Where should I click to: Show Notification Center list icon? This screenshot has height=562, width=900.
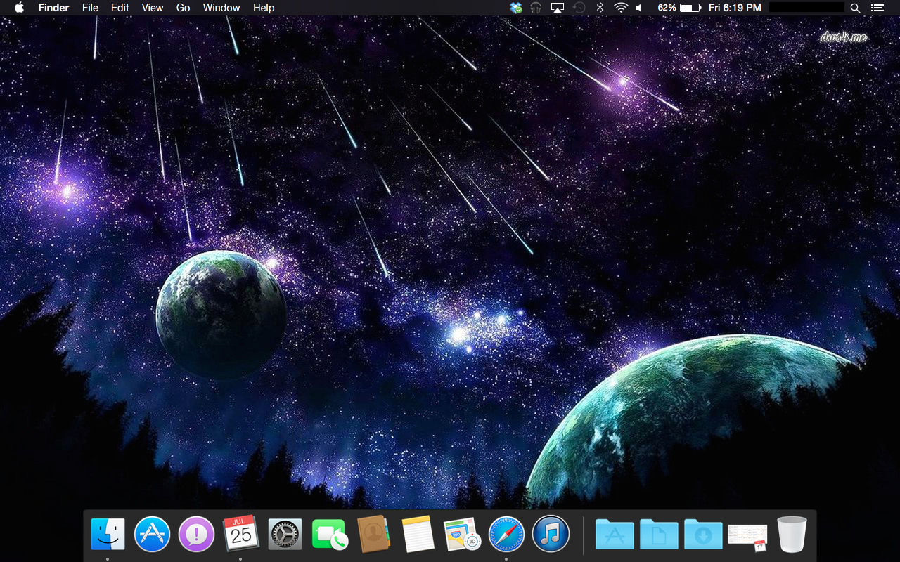877,8
